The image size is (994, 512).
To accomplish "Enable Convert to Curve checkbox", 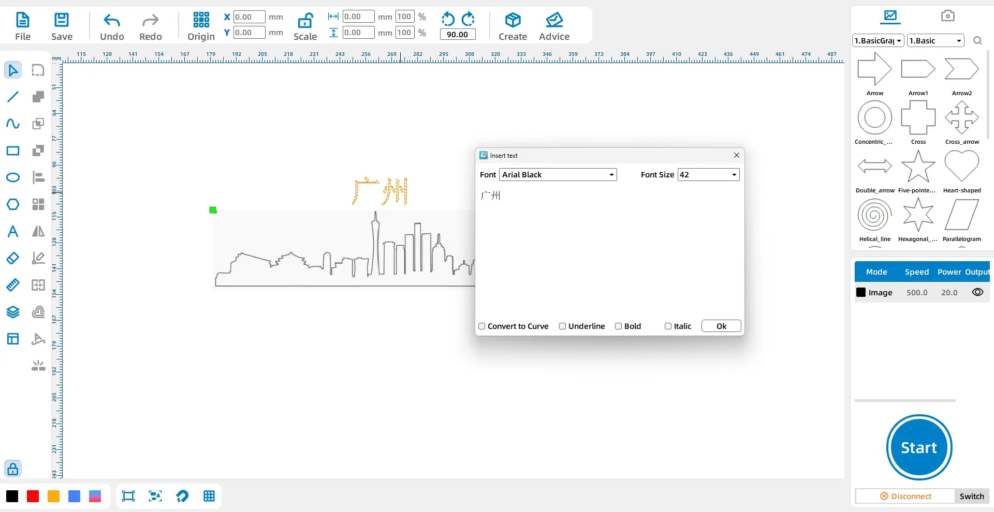I will pos(482,326).
